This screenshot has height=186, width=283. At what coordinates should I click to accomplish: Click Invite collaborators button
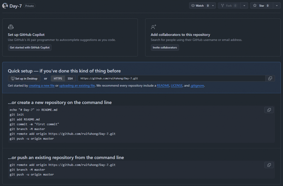click(x=165, y=47)
